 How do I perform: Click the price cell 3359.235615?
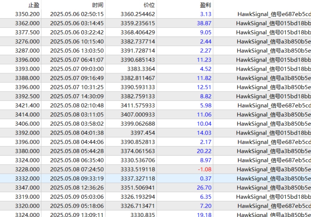138,23
